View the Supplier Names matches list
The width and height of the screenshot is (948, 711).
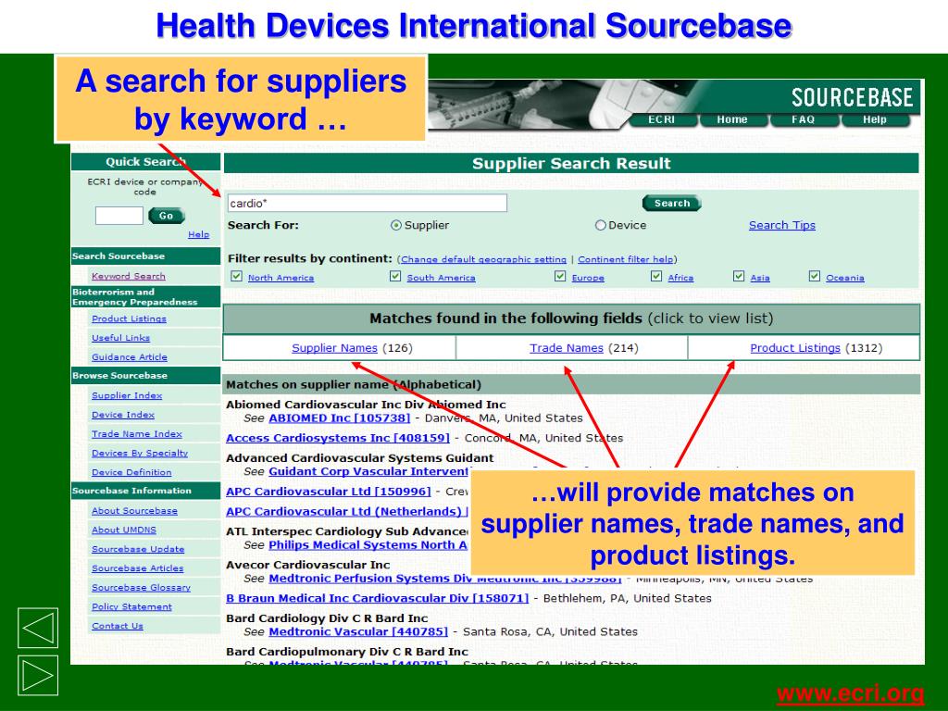(x=334, y=348)
